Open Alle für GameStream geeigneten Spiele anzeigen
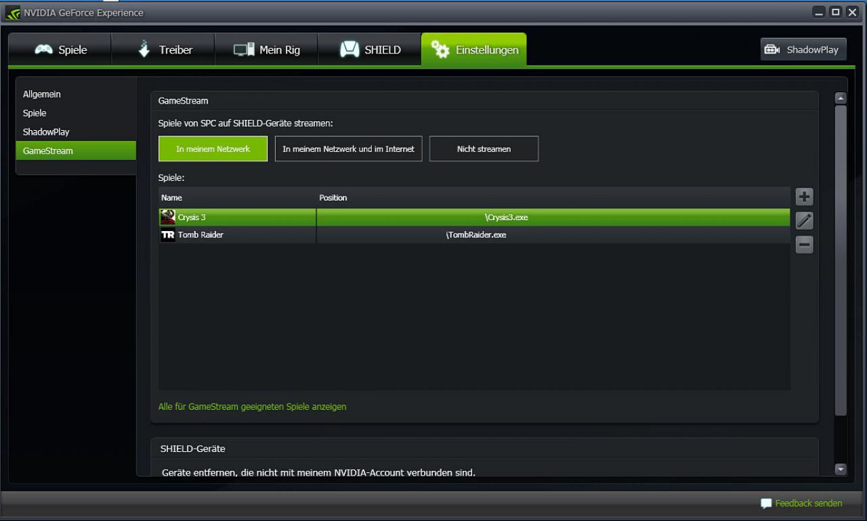Viewport: 867px width, 521px height. coord(252,407)
